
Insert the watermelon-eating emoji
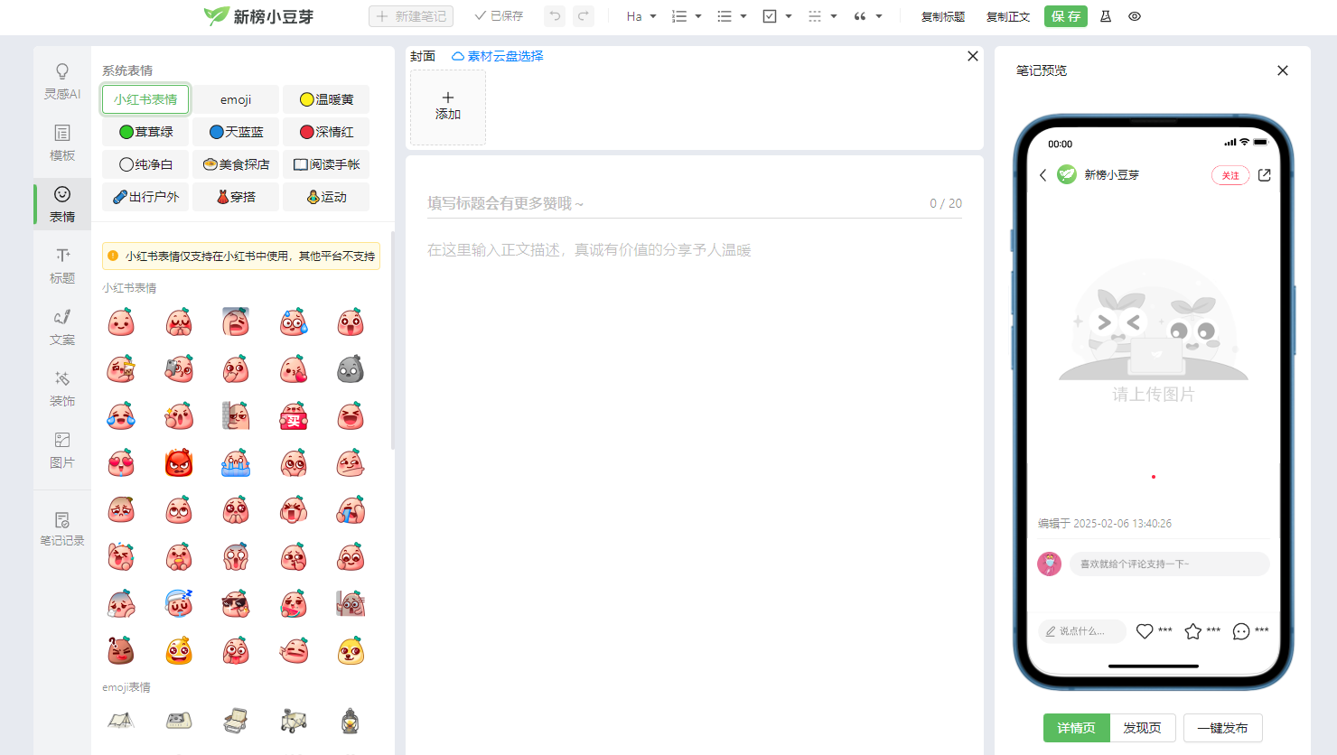(294, 604)
